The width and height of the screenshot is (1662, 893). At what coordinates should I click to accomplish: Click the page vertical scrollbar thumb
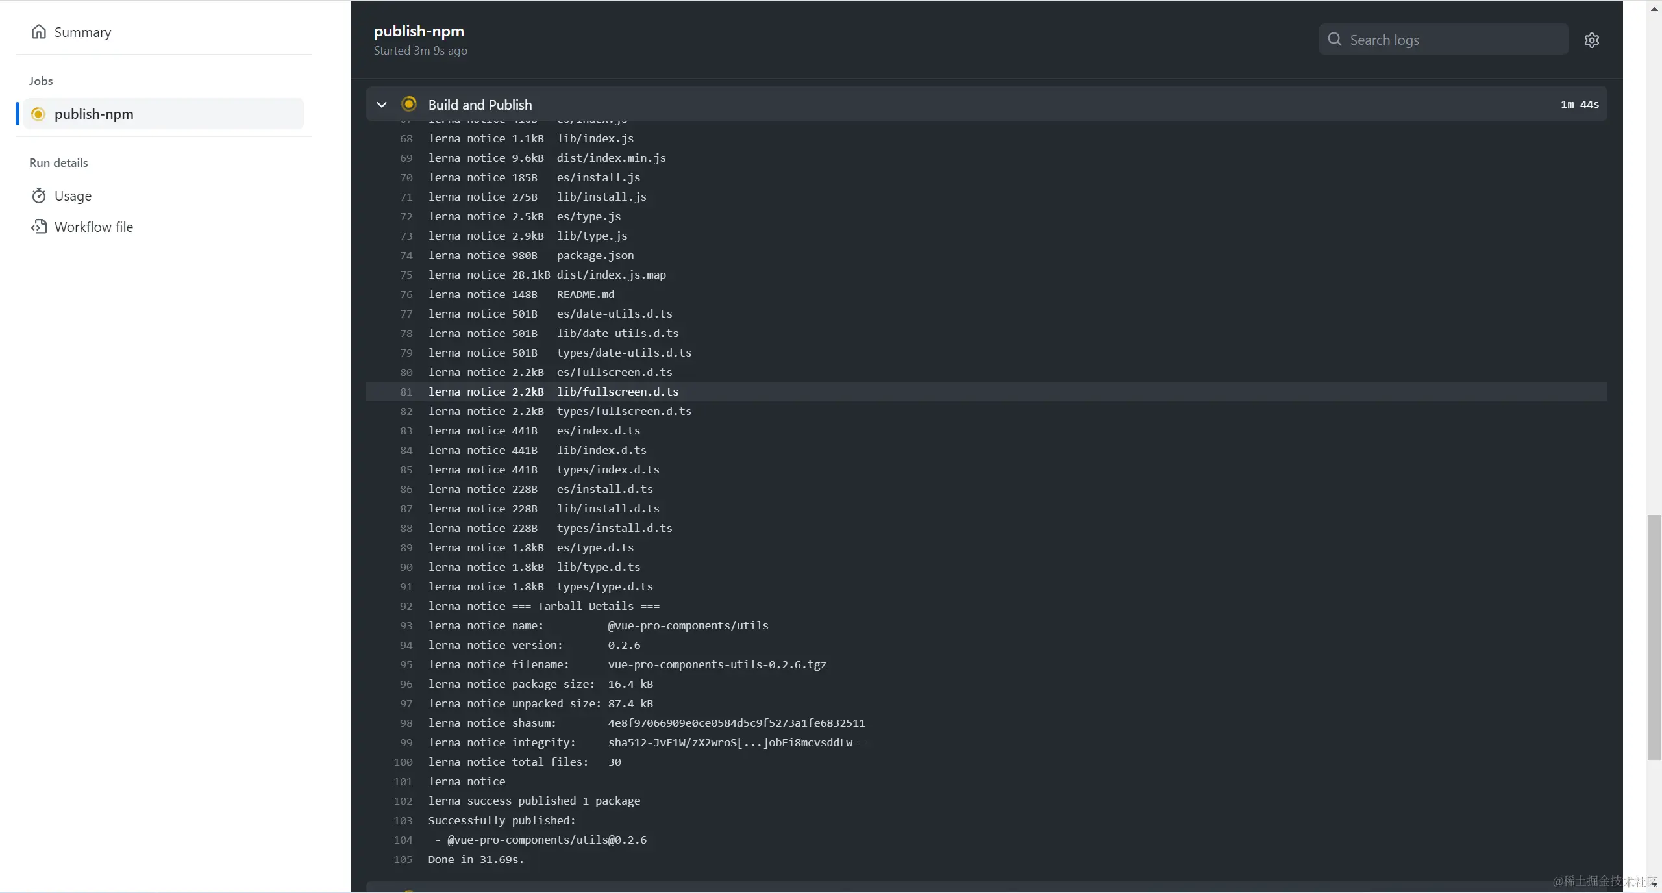(x=1654, y=636)
